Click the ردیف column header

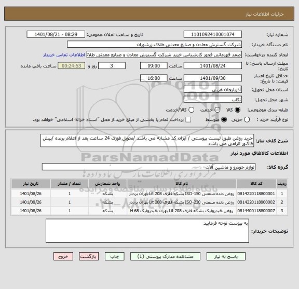pos(282,184)
